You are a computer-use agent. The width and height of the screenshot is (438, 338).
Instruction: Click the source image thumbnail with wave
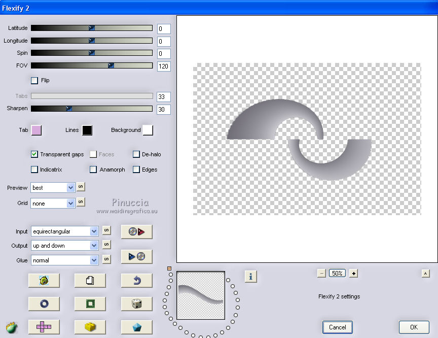click(x=201, y=295)
